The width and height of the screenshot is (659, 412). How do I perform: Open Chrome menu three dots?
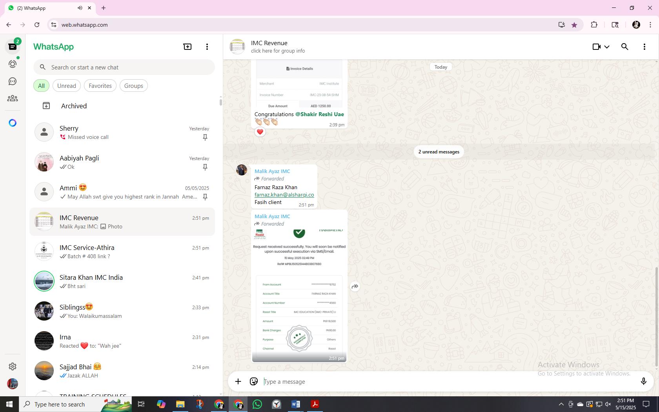pyautogui.click(x=650, y=25)
